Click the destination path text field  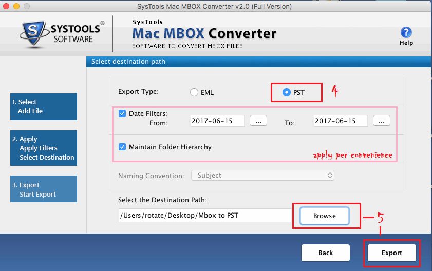click(205, 216)
